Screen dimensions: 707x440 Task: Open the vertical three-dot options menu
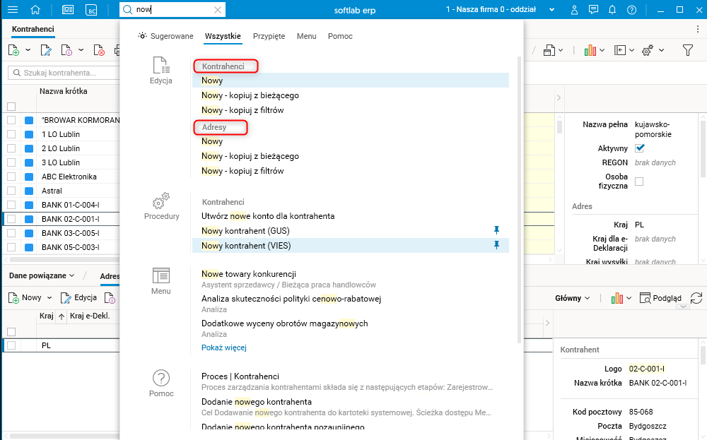[x=698, y=29]
